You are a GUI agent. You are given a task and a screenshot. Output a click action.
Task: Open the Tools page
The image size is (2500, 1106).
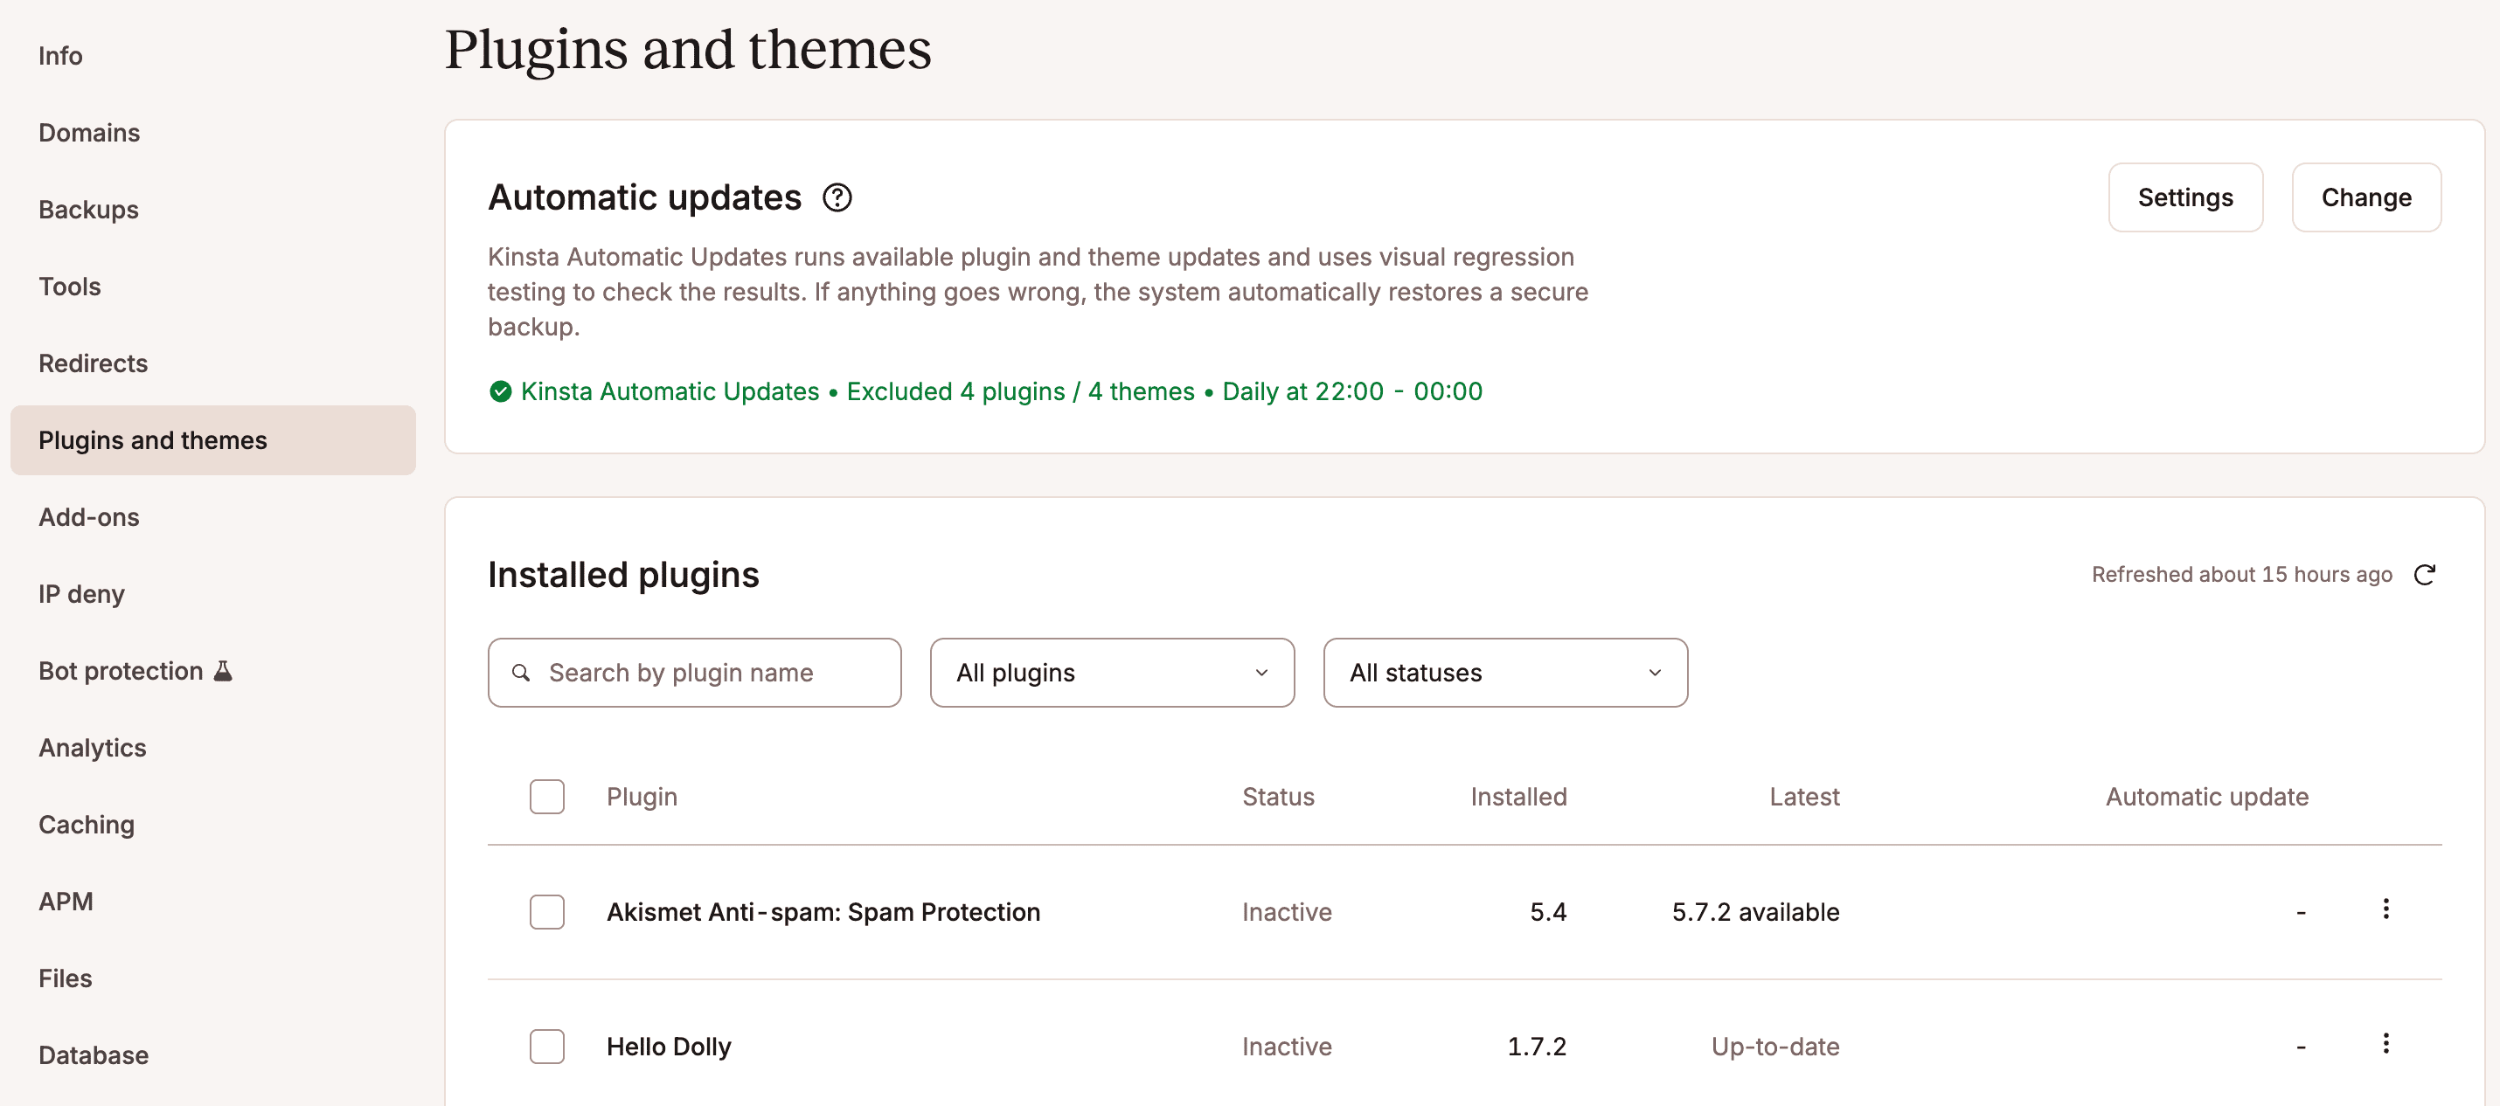pos(70,287)
